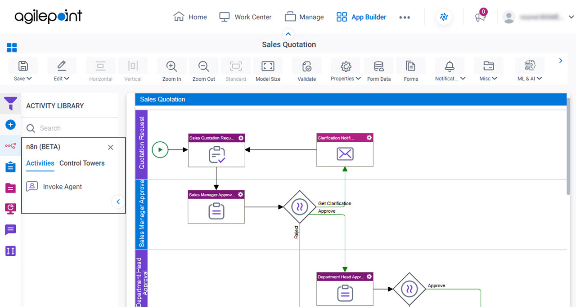Screen dimensions: 576x307
Task: Open the megaphone announcements icon
Action: click(481, 17)
